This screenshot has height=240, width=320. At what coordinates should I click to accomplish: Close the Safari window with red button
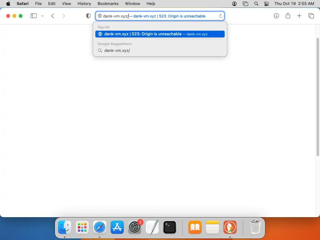[8, 16]
